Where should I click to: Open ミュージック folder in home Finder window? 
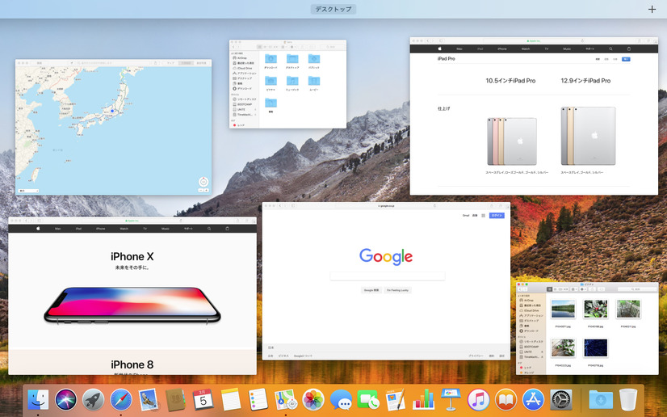click(x=292, y=82)
